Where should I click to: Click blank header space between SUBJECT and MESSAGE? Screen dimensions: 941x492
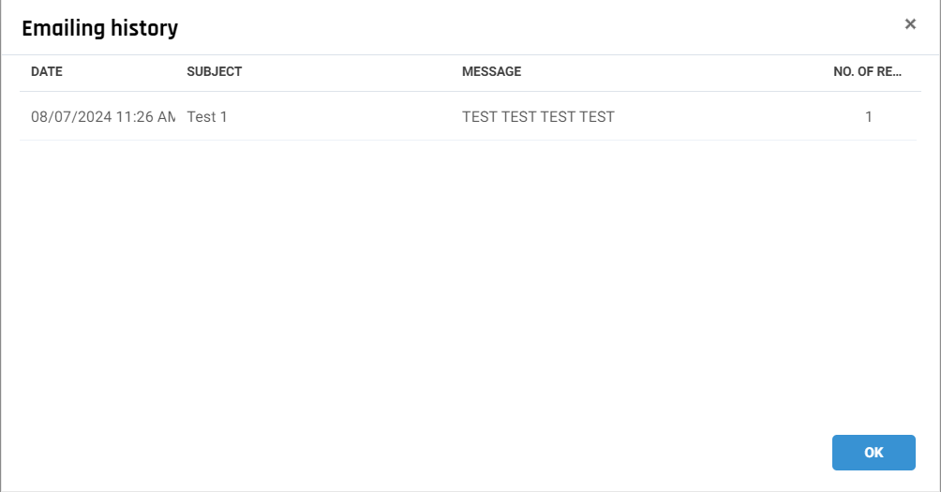coord(356,72)
